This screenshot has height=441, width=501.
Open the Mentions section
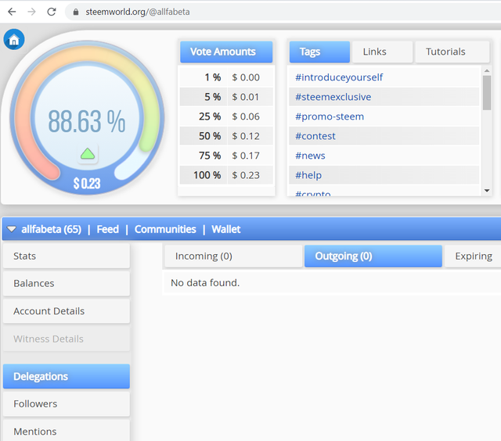(x=67, y=431)
